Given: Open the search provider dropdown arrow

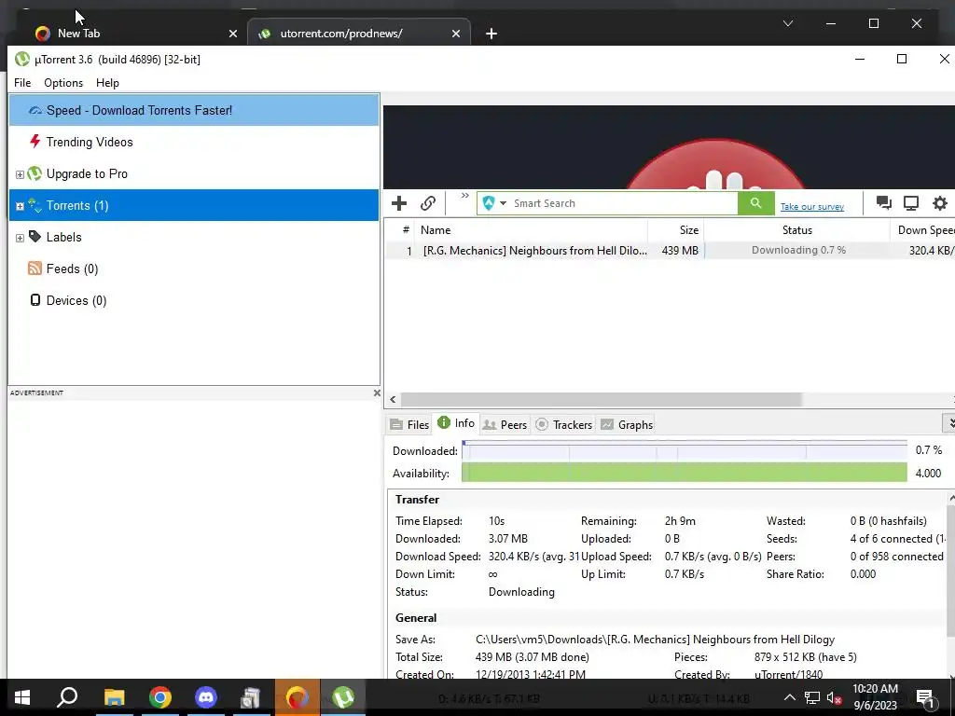Looking at the screenshot, I should coord(503,203).
